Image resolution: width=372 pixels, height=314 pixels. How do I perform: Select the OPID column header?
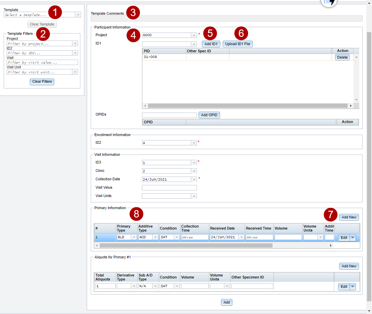tap(164, 122)
